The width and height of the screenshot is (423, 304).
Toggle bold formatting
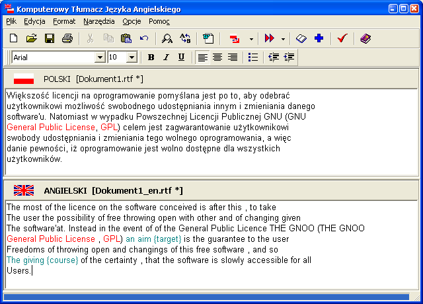[151, 57]
